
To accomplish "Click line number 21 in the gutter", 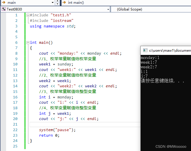I will click(15, 124).
